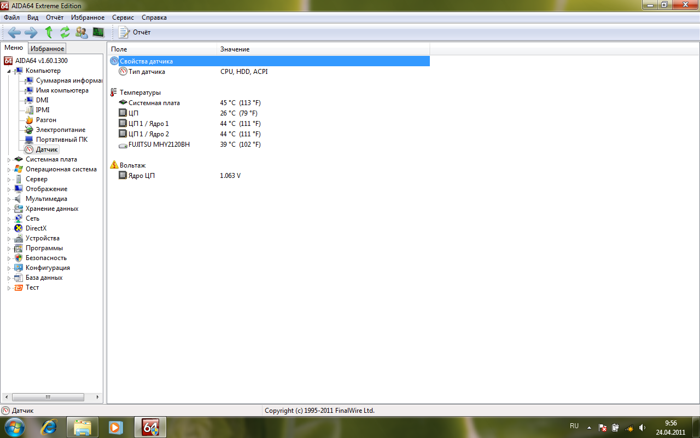Image resolution: width=700 pixels, height=438 pixels.
Task: Launch Internet Explorer from taskbar
Action: (x=50, y=427)
